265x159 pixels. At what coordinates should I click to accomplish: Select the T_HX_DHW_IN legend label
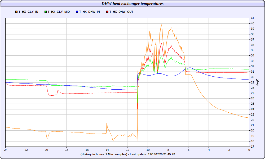tap(90, 12)
